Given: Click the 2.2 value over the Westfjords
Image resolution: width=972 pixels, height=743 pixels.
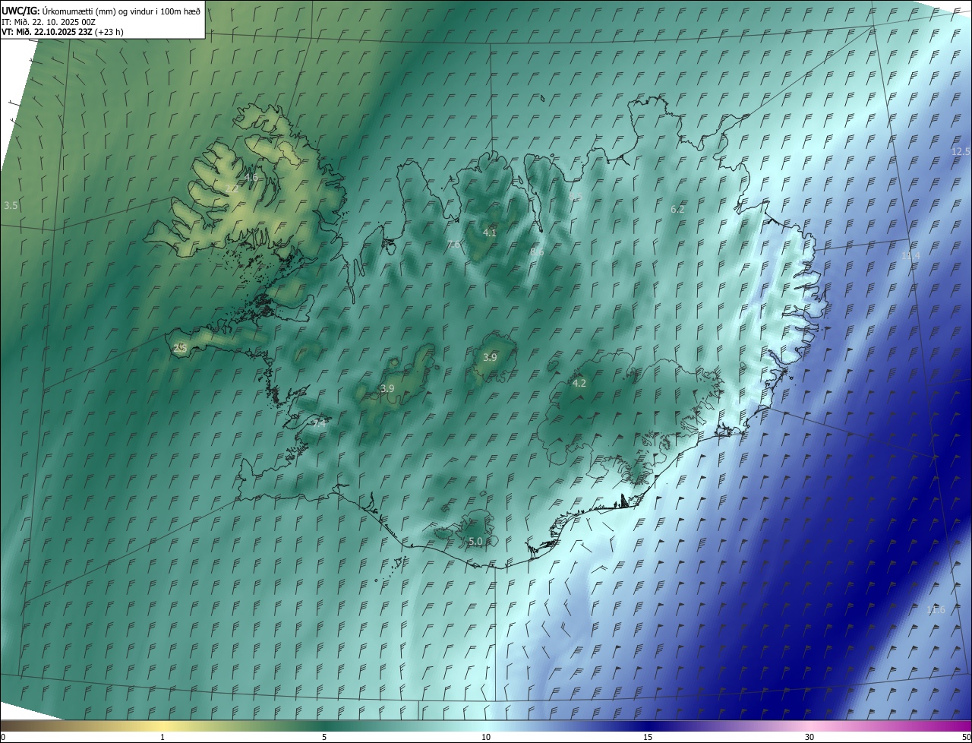Looking at the screenshot, I should 232,188.
